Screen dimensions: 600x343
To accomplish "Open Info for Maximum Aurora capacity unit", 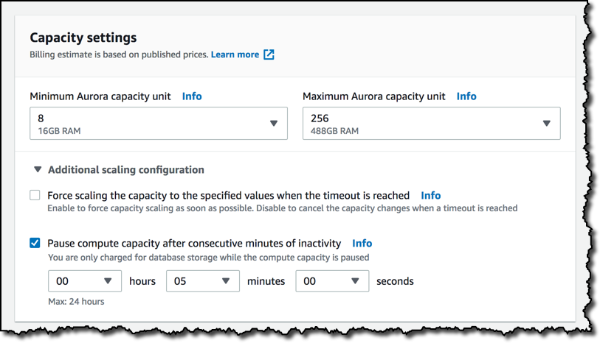I will (466, 96).
